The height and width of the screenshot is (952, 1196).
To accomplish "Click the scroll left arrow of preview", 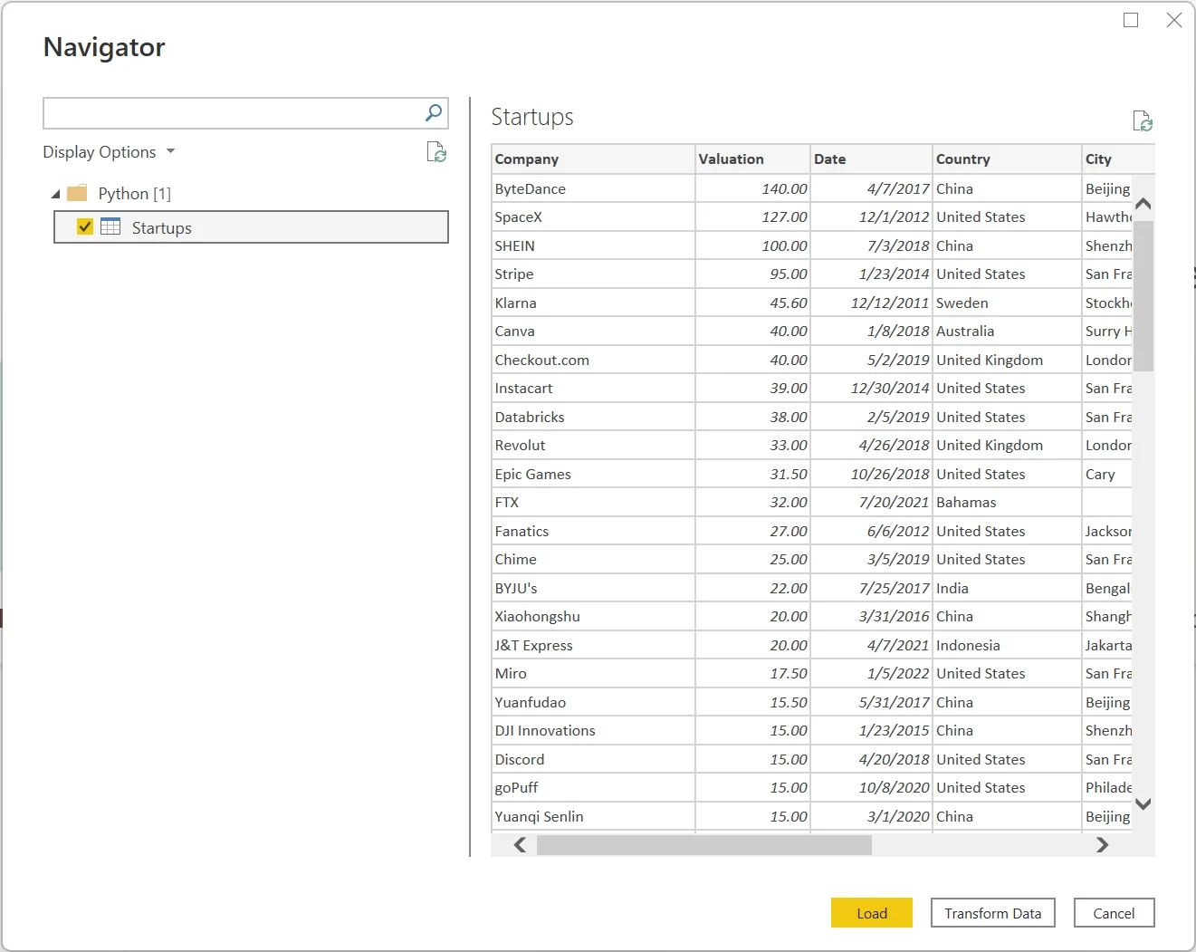I will tap(520, 845).
